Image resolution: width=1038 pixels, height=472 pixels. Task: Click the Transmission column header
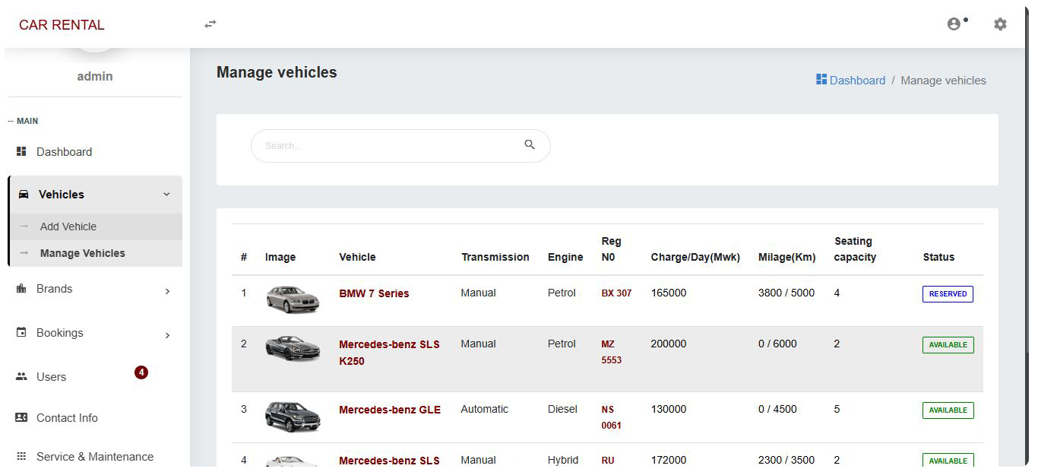pos(495,257)
